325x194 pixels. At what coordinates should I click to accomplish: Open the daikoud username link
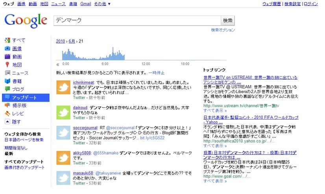[x=80, y=107]
